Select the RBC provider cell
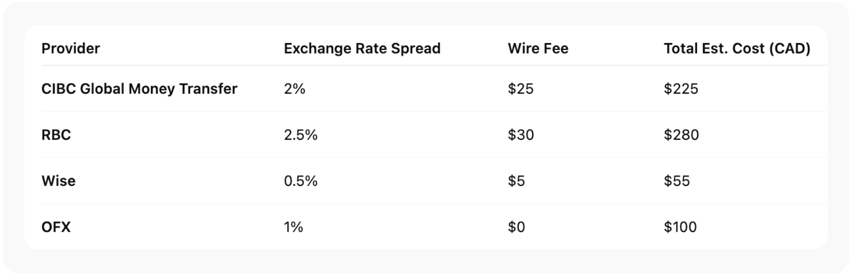 (56, 135)
